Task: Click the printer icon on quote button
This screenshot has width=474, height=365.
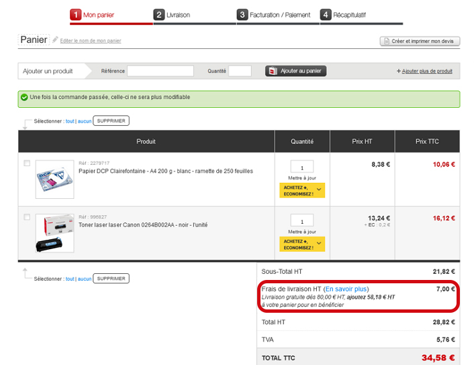Action: (387, 41)
